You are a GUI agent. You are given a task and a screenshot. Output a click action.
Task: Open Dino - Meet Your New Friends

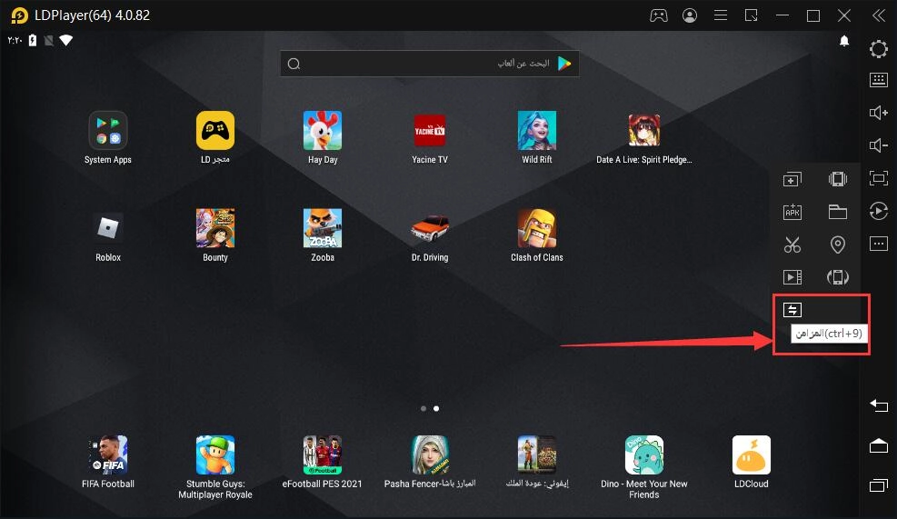[x=644, y=454]
